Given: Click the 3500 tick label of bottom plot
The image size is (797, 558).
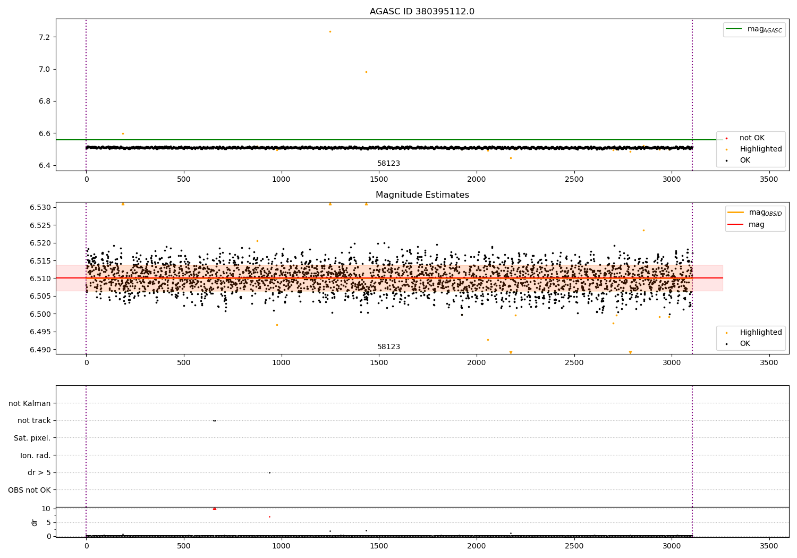Looking at the screenshot, I should click(769, 546).
